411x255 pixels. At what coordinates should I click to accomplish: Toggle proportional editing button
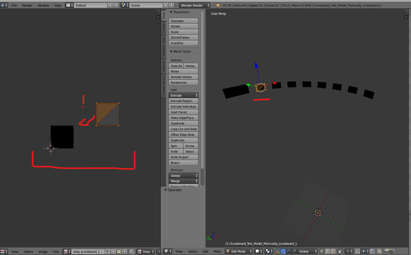coord(348,251)
